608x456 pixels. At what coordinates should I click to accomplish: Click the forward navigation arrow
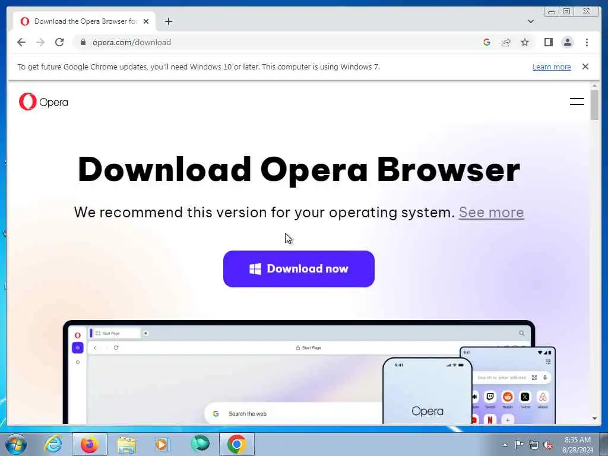click(40, 42)
